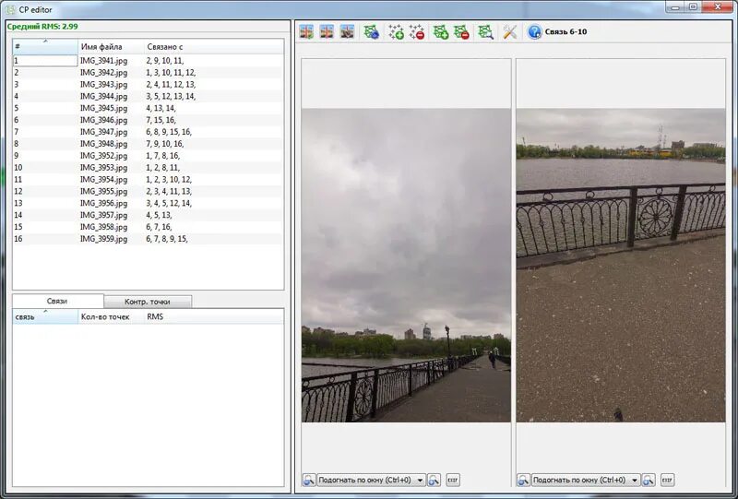
Task: Click the third image view mode toolbar icon
Action: (348, 32)
